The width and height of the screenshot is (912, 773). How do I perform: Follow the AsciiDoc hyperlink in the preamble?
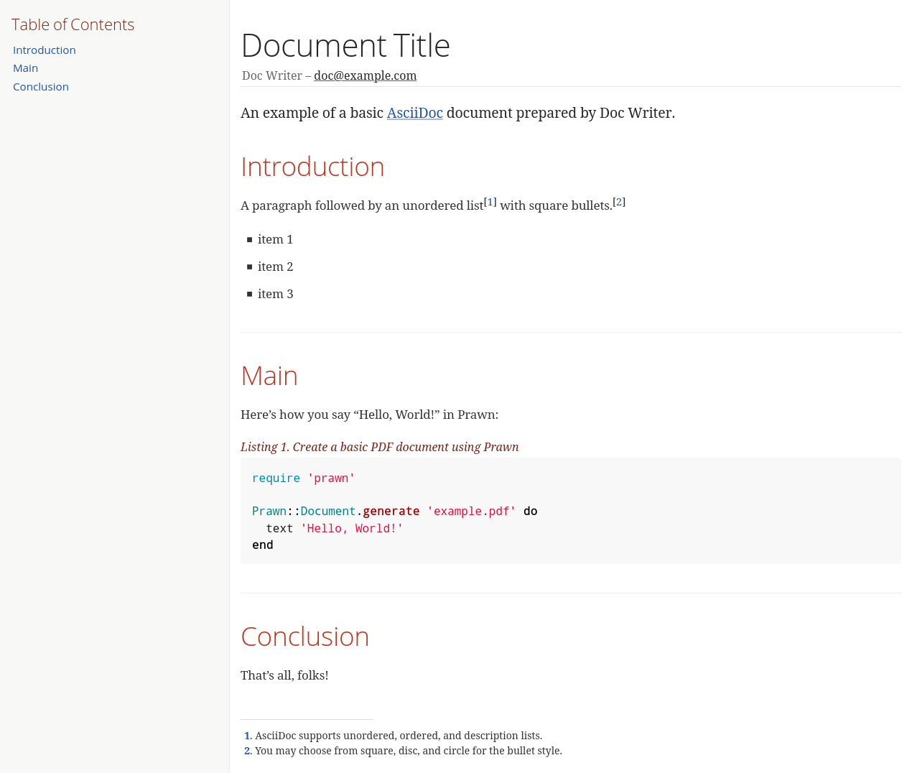coord(414,113)
